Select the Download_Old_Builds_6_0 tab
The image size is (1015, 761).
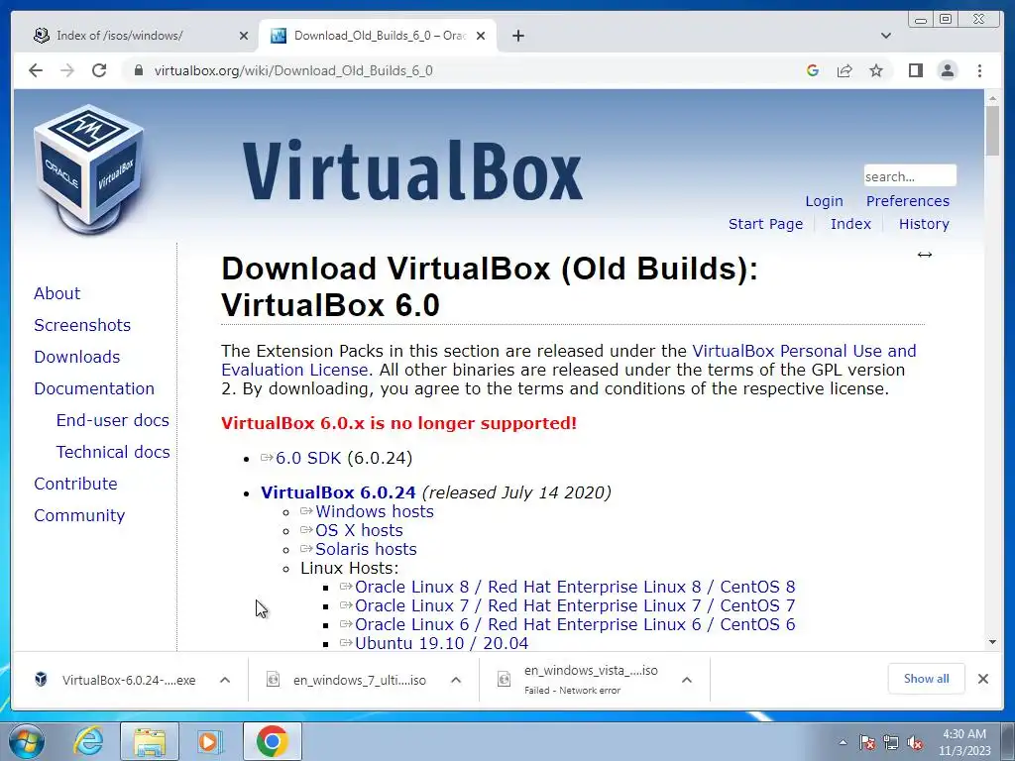click(378, 36)
